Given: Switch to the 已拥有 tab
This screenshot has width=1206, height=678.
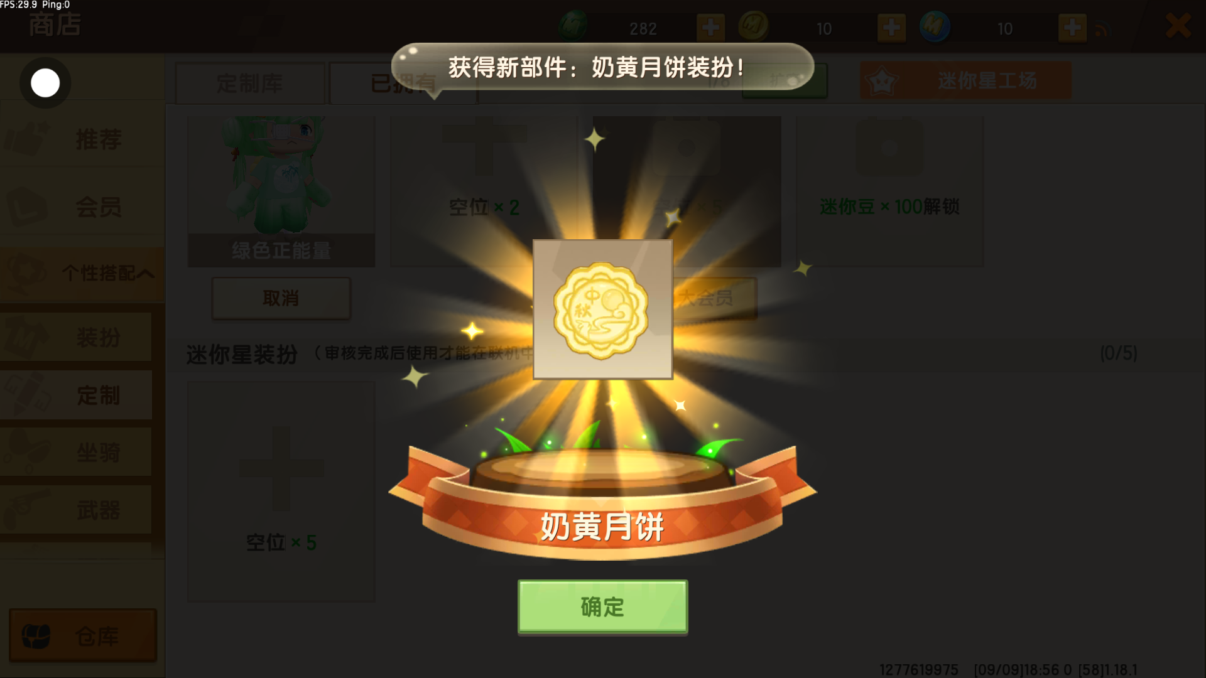Looking at the screenshot, I should [403, 83].
